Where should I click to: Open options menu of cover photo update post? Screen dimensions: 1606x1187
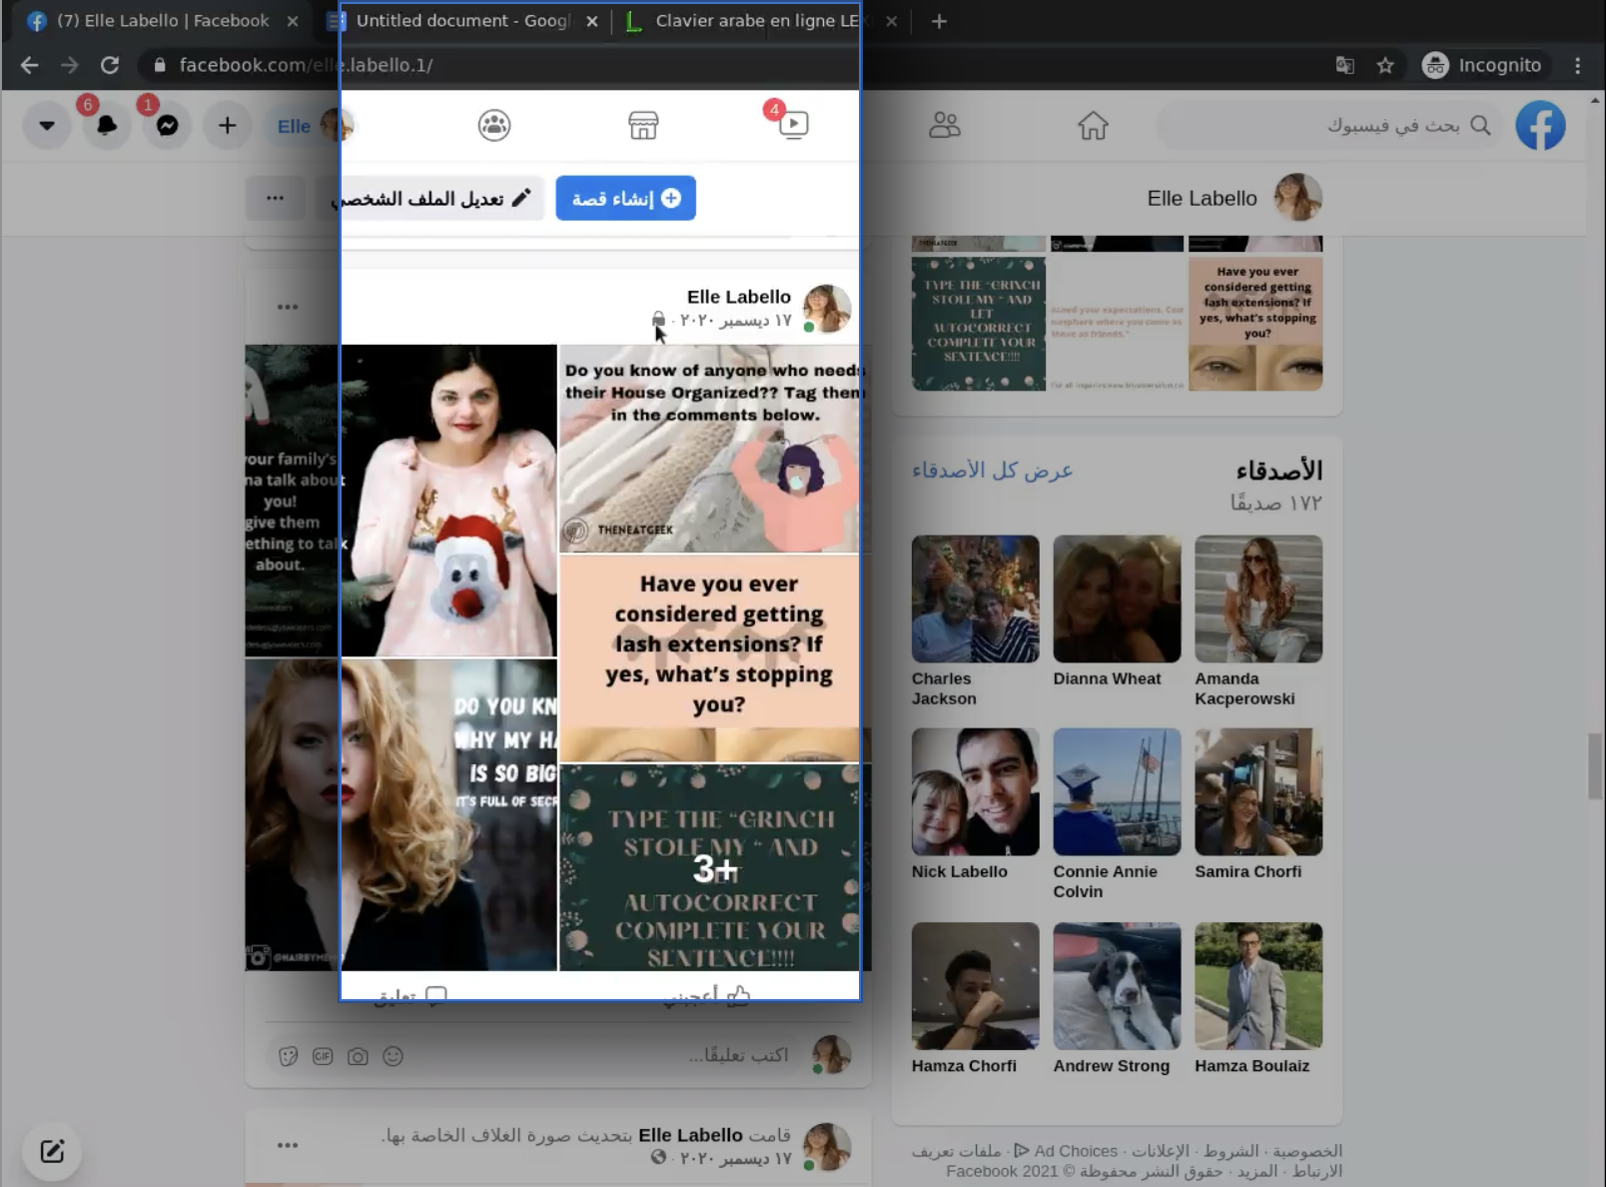(288, 1145)
